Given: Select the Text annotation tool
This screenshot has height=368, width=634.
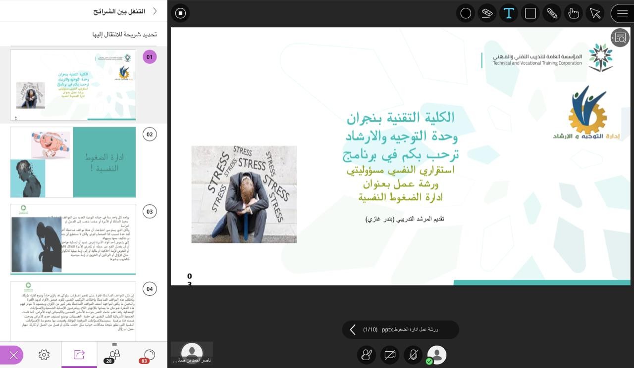Looking at the screenshot, I should 509,13.
